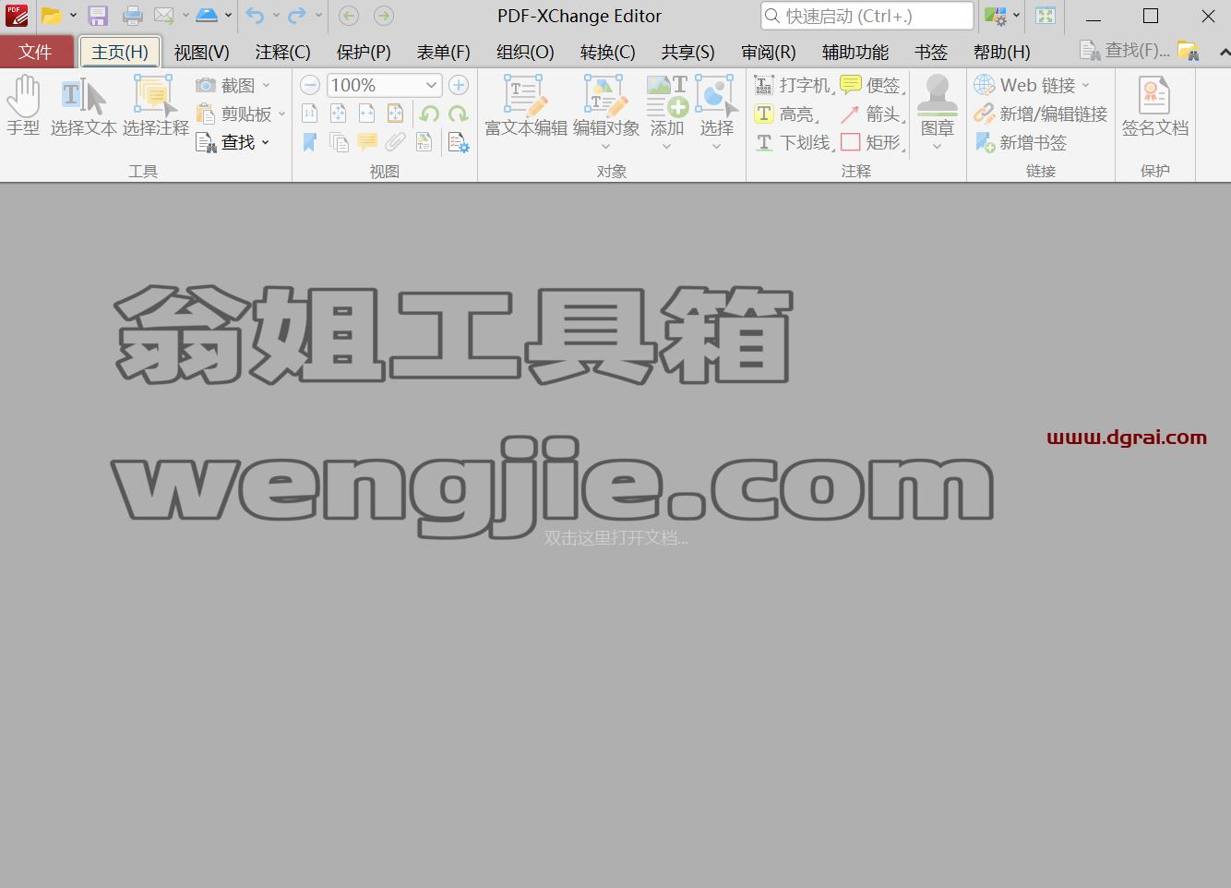Click the Select (选择) objects tool
Image resolution: width=1231 pixels, height=888 pixels.
[x=716, y=111]
